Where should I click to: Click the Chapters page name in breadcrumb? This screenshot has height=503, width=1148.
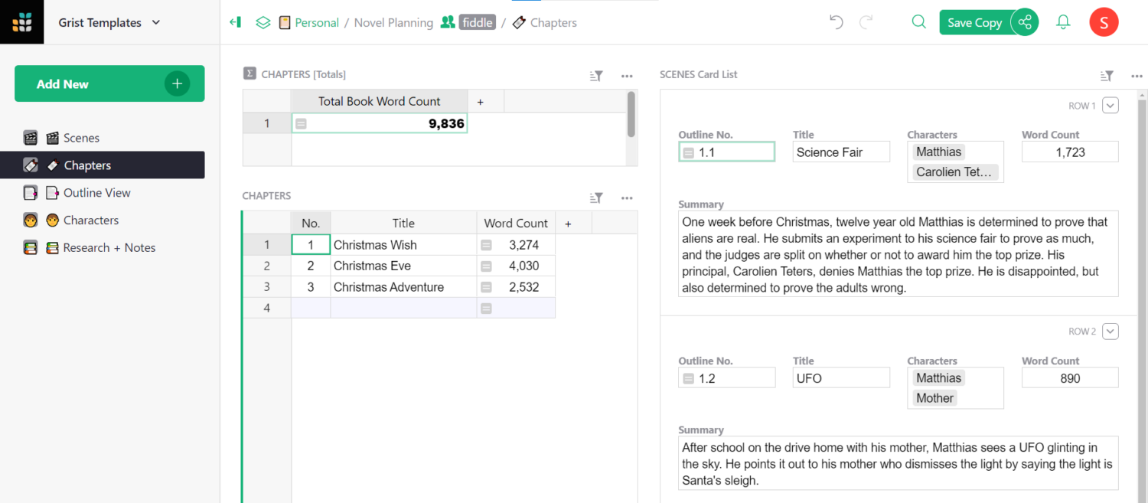coord(553,23)
